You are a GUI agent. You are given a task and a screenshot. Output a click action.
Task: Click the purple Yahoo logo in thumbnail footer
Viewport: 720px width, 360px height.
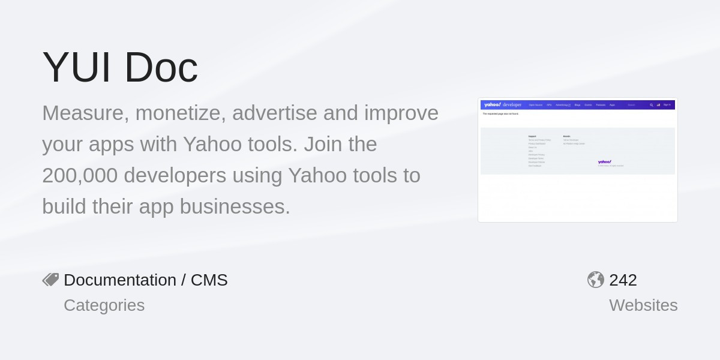pos(604,161)
